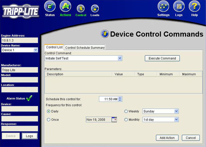Select the Daily frequency option

pyautogui.click(x=49, y=111)
